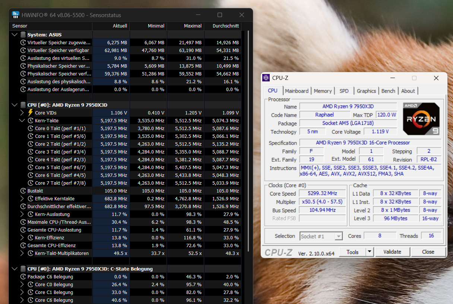Expand the Core C0 Belegung row

click(x=22, y=284)
